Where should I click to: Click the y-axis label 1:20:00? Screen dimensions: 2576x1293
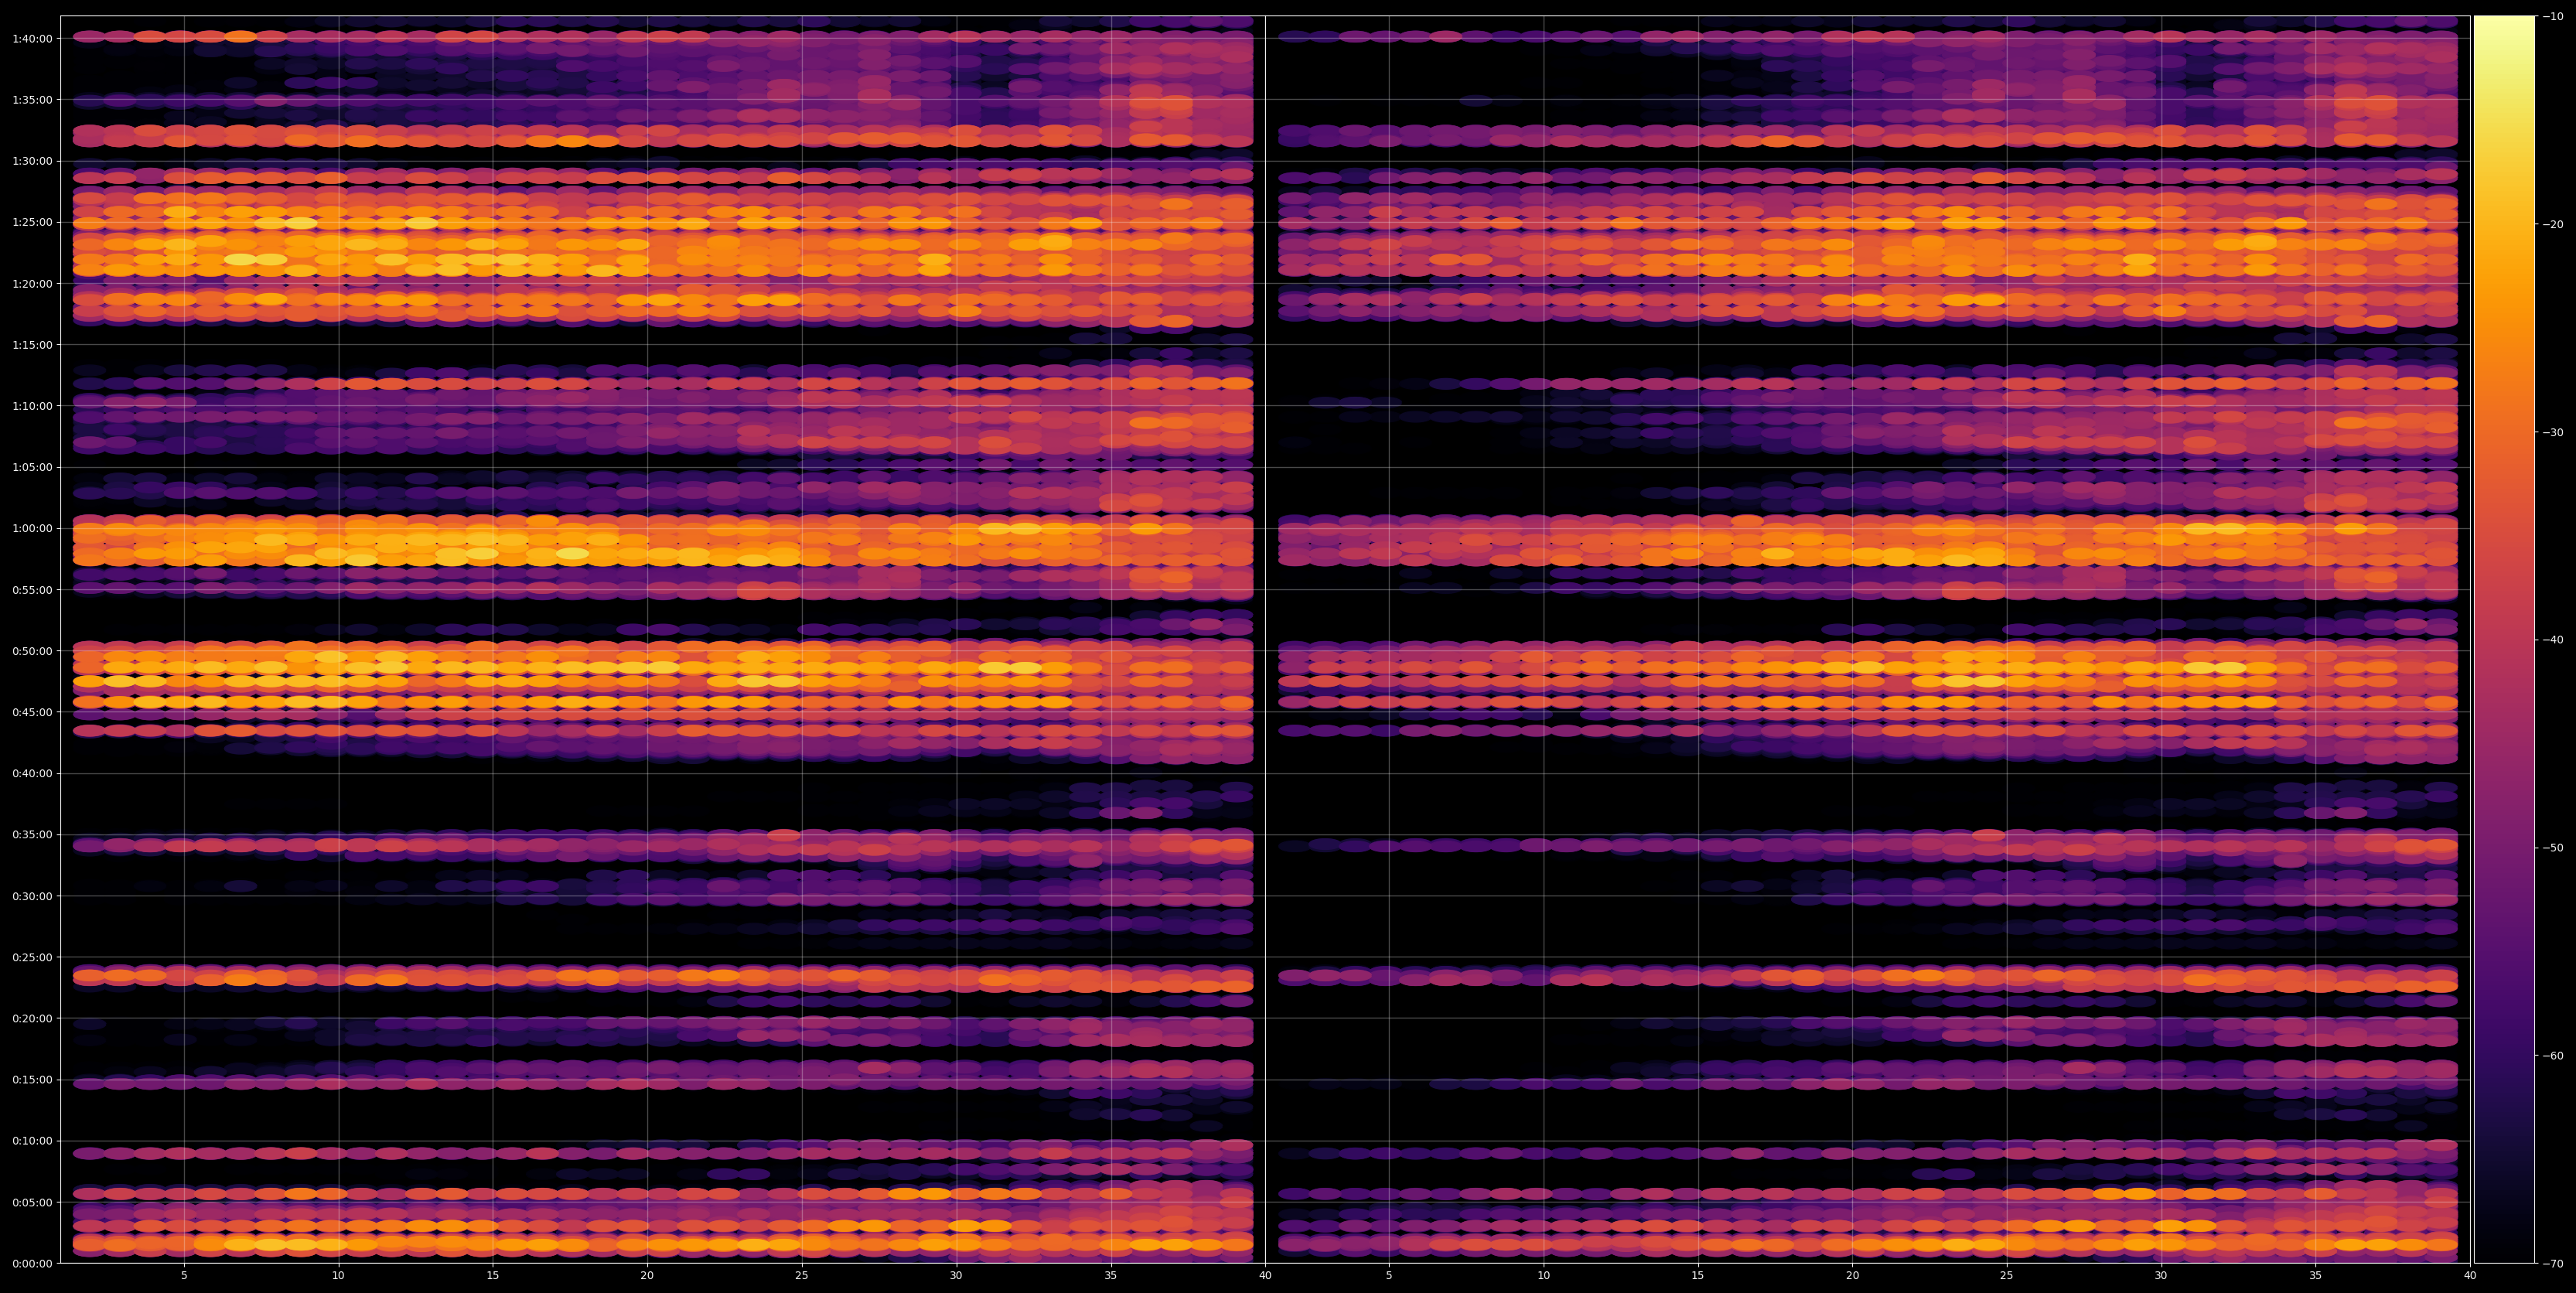[x=32, y=283]
